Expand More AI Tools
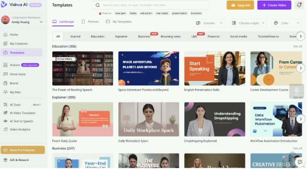 [x=37, y=105]
